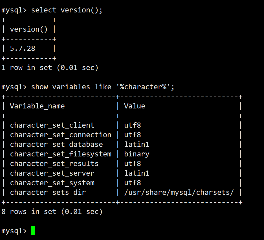Click the character_set_results variable name
Screen dimensions: 264x240
pyautogui.click(x=54, y=164)
